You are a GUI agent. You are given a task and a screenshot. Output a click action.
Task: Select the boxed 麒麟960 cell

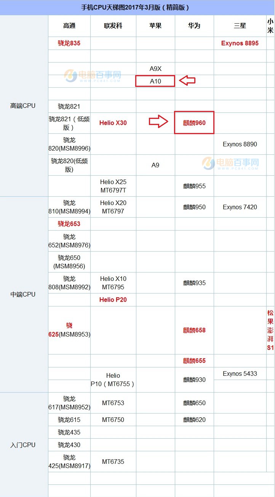(x=194, y=123)
